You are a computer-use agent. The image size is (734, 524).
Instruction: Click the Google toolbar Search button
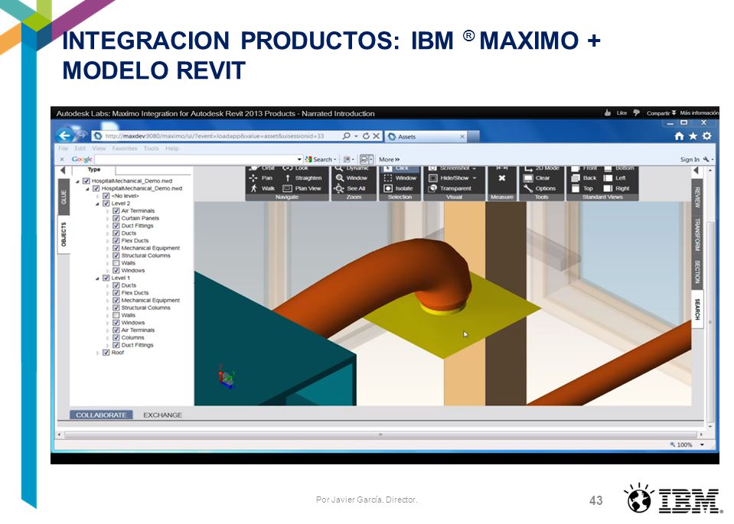321,160
